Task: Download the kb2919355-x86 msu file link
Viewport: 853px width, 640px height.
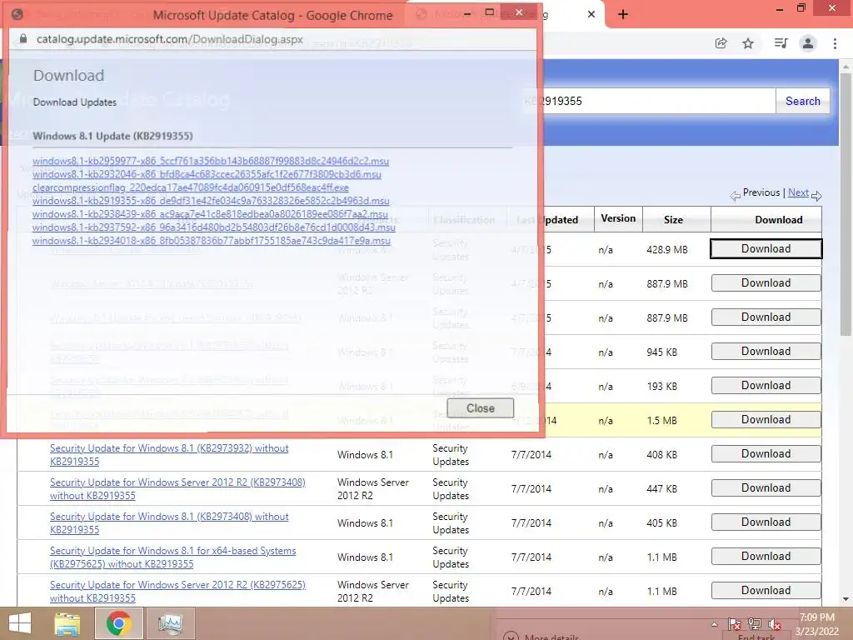Action: pyautogui.click(x=211, y=201)
